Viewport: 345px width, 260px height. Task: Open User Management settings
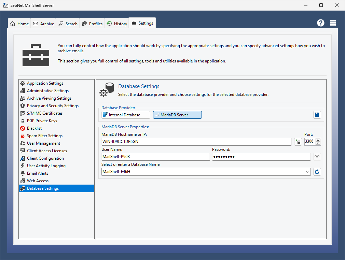pyautogui.click(x=43, y=143)
